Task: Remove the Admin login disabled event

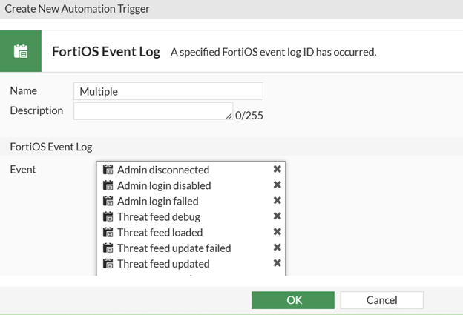Action: (278, 185)
